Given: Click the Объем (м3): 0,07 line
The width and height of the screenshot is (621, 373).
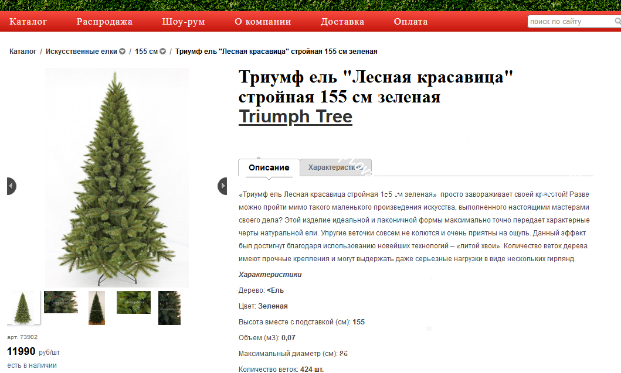Looking at the screenshot, I should click(x=267, y=338).
